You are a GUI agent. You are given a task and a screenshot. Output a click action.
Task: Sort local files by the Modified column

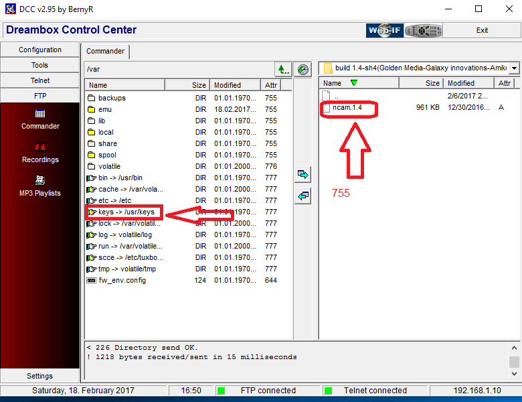(468, 83)
